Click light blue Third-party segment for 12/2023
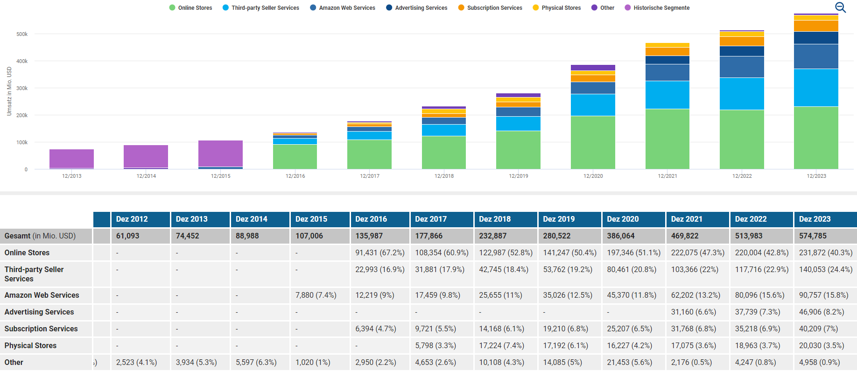Screen dimensions: 857x371 pos(816,88)
